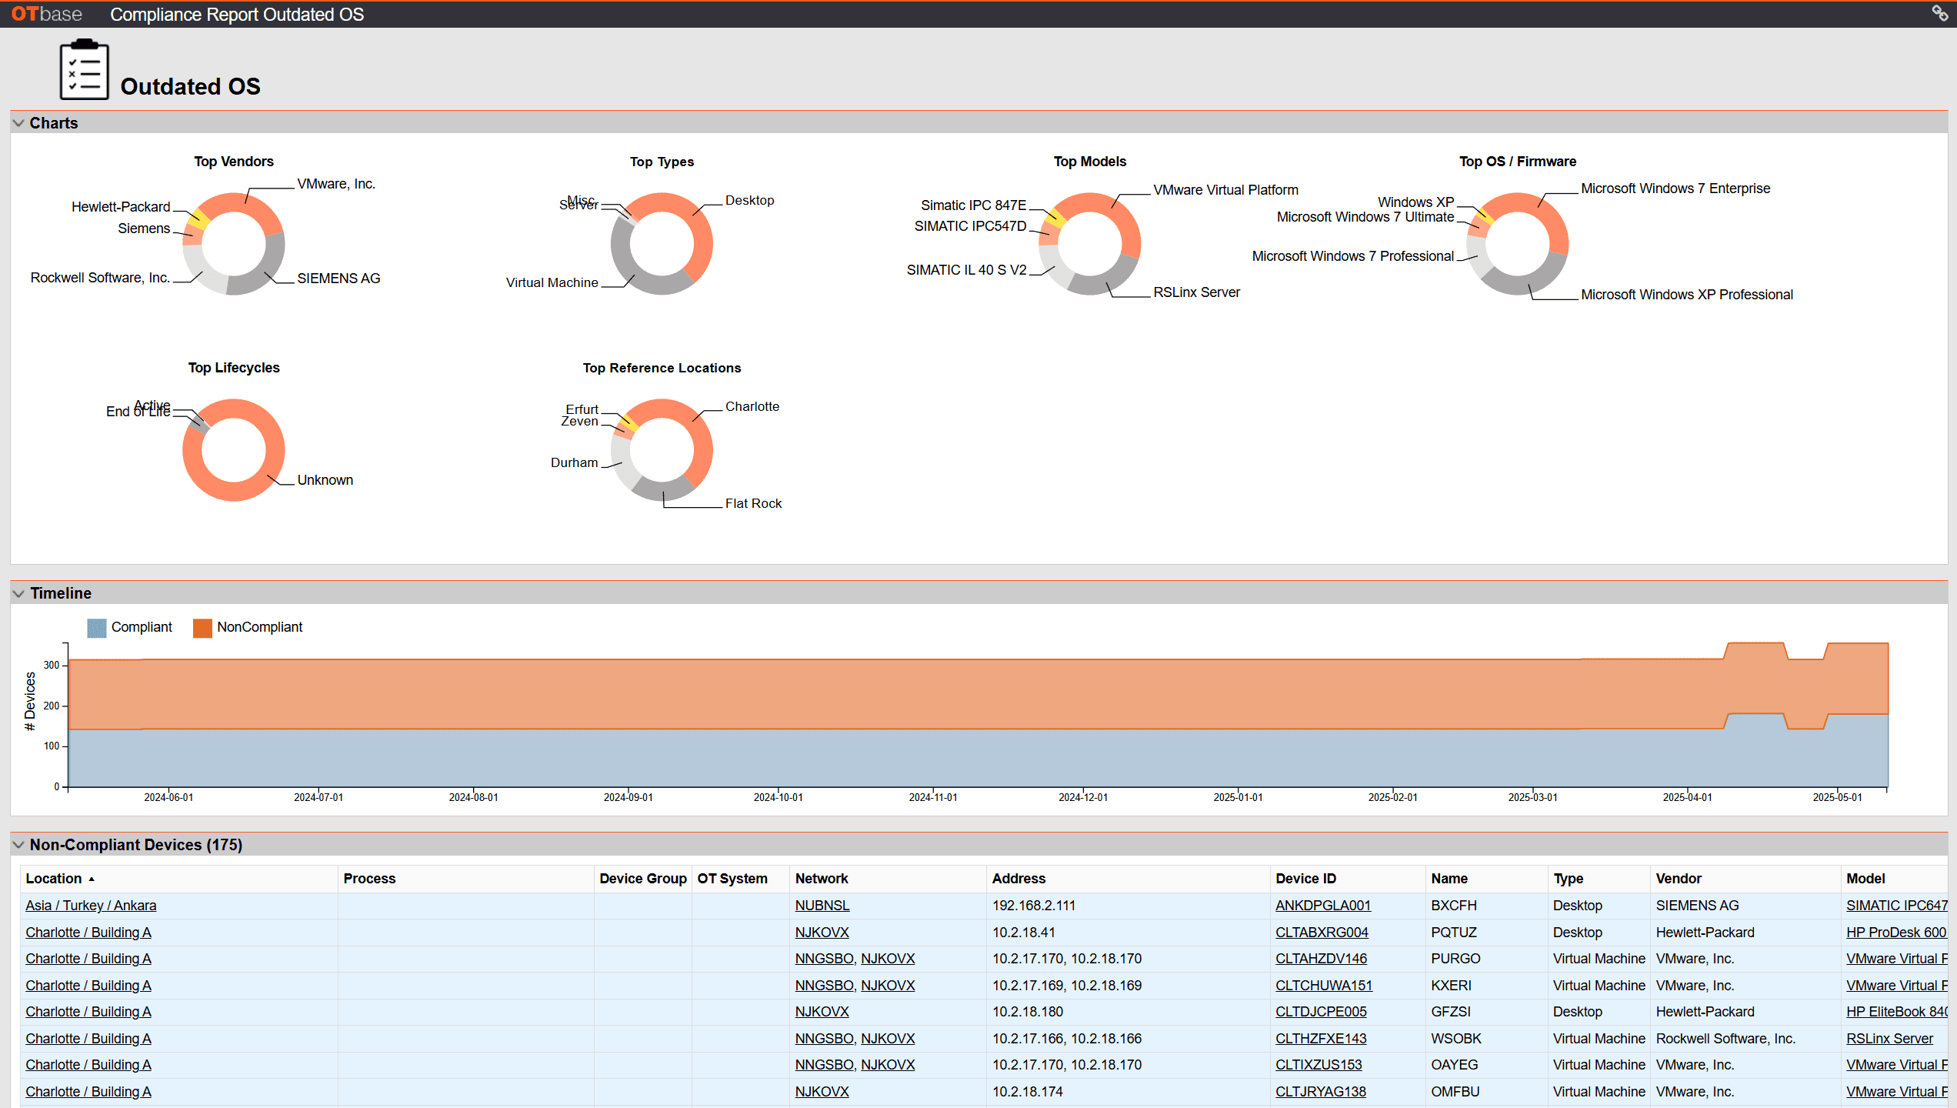Click SIEMENS AG label in Top Vendors
The image size is (1957, 1108).
coord(338,279)
